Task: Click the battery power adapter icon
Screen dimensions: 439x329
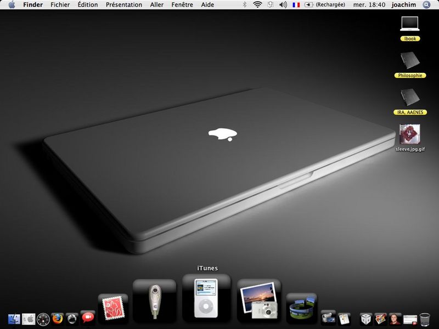Action: (x=309, y=5)
